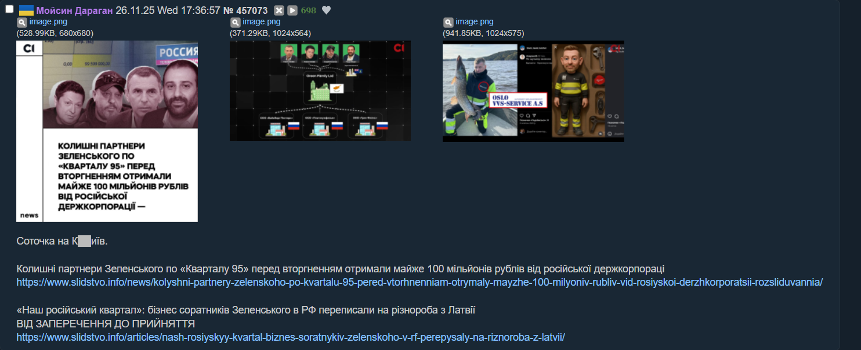Open slidstvo.info news link about 100 million rubles
This screenshot has height=350, width=861.
419,282
